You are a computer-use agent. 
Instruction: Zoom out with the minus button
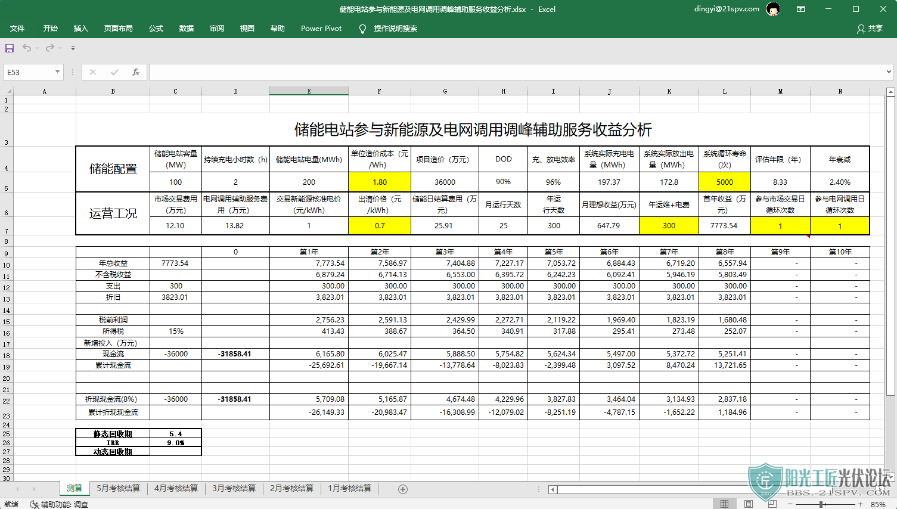790,504
